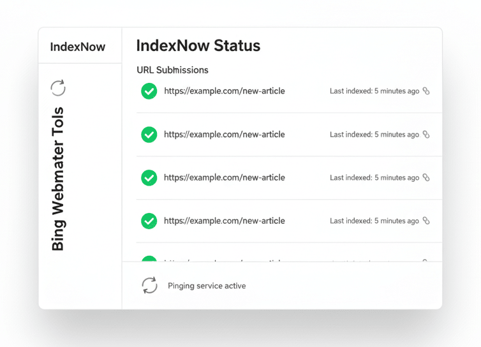Click the second row's link icon

[426, 135]
